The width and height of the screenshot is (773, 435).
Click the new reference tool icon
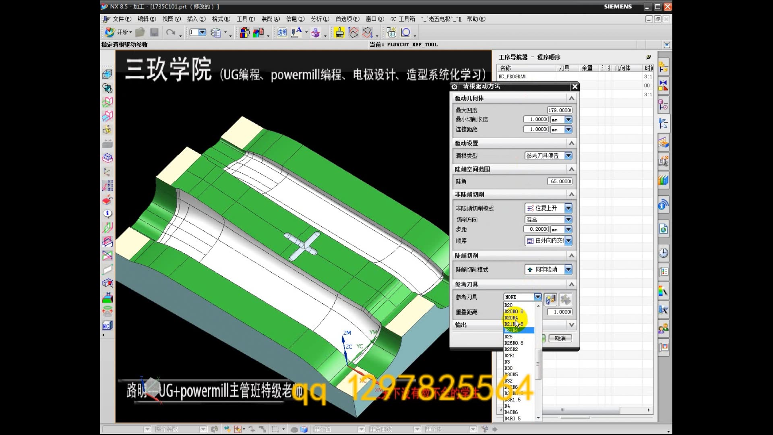coord(550,299)
